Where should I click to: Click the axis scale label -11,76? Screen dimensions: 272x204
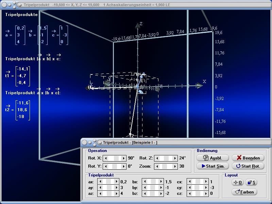220,121
